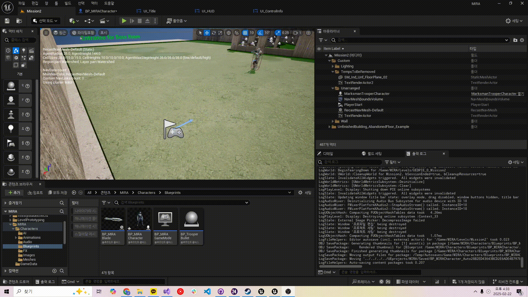Image resolution: width=528 pixels, height=297 pixels.
Task: Toggle visibility column eye in Outliner header
Action: 319,49
